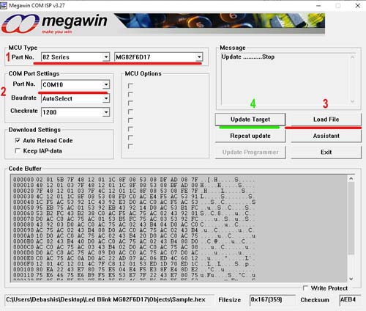
Task: Click the Load File button
Action: (326, 120)
